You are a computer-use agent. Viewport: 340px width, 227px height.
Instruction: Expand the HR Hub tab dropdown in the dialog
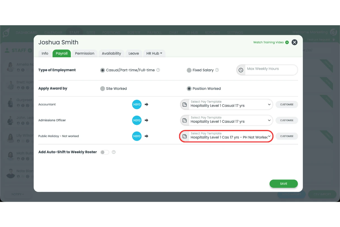(x=154, y=53)
